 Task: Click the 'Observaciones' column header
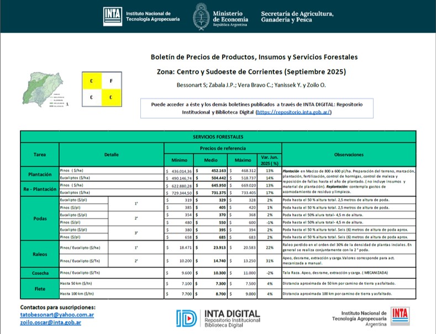pyautogui.click(x=348, y=155)
